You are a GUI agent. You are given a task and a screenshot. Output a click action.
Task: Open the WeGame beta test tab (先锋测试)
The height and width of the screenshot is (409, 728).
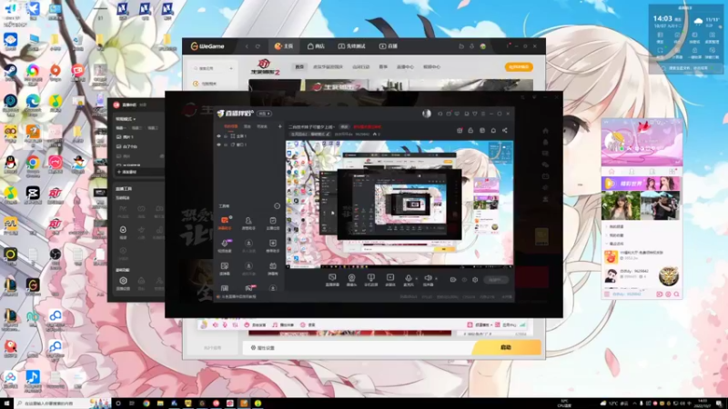352,46
